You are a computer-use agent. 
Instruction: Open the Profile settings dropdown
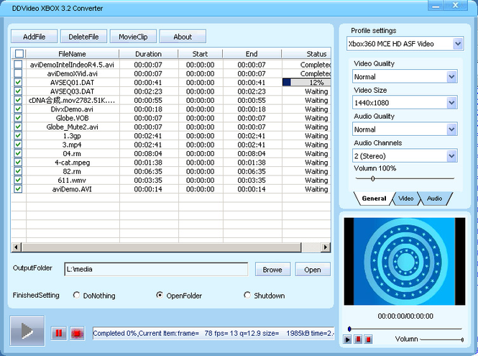[458, 44]
